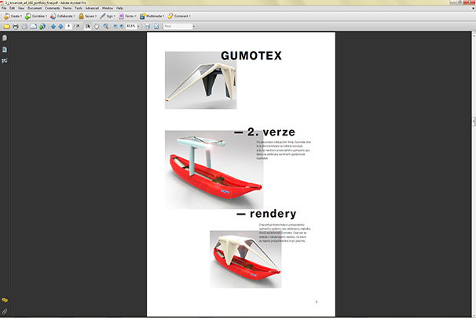This screenshot has width=476, height=318.
Task: Go to previous page with up arrow
Action: [53, 26]
